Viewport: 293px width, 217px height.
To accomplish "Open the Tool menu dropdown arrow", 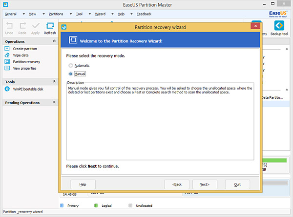I will click(90, 14).
